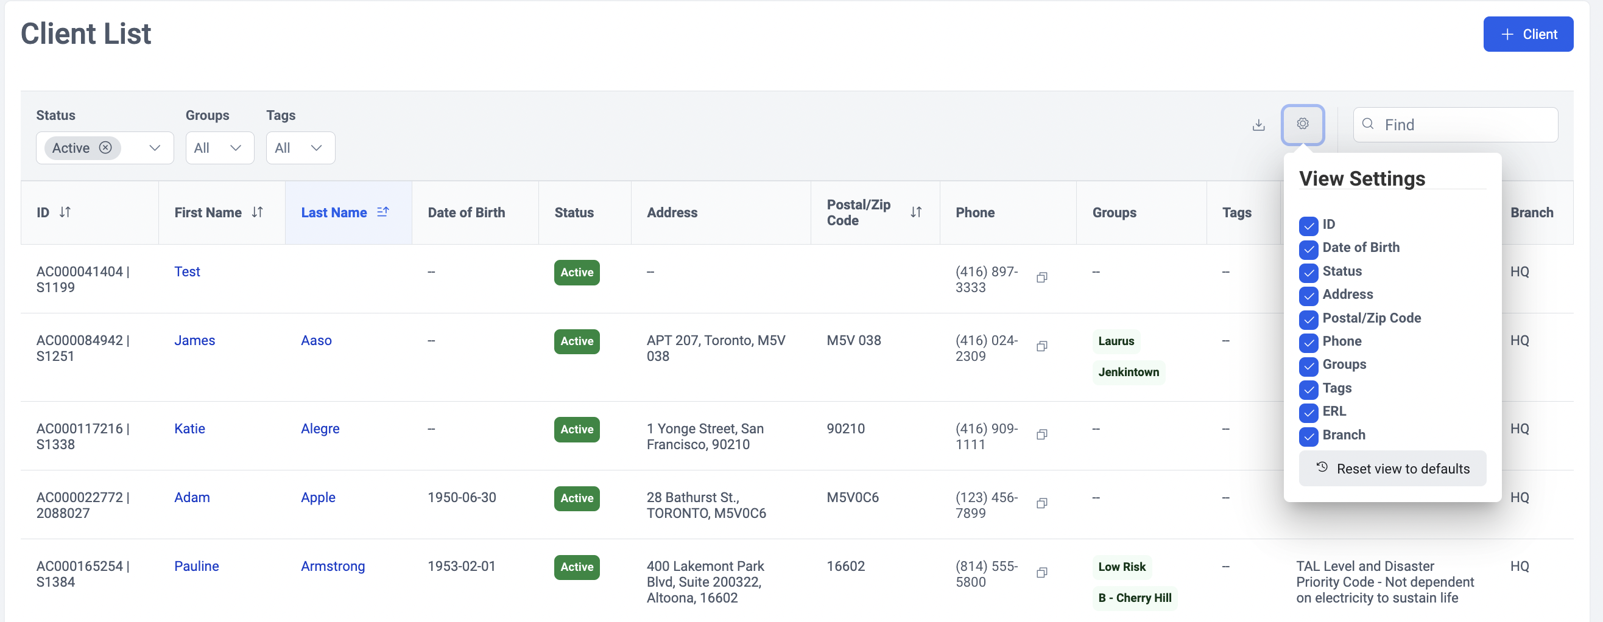Click the View Settings gear icon
This screenshot has width=1603, height=622.
tap(1302, 124)
